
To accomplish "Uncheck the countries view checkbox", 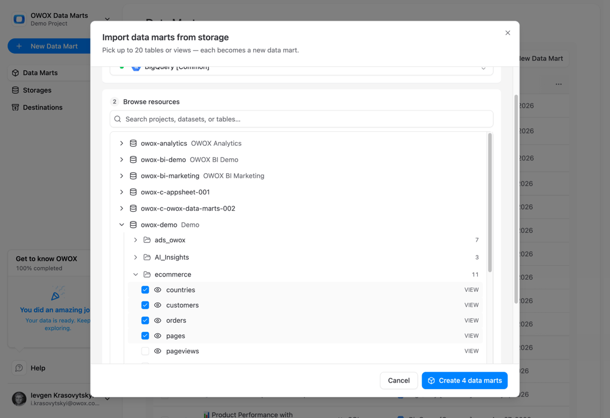I will pos(145,290).
